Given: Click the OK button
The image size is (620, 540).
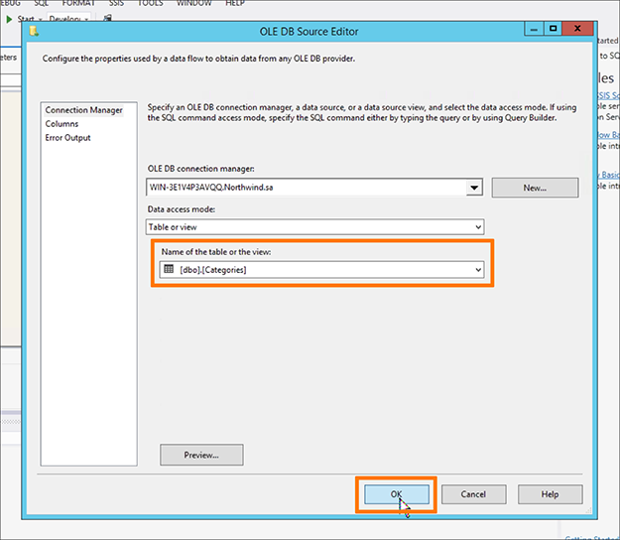Looking at the screenshot, I should (396, 494).
